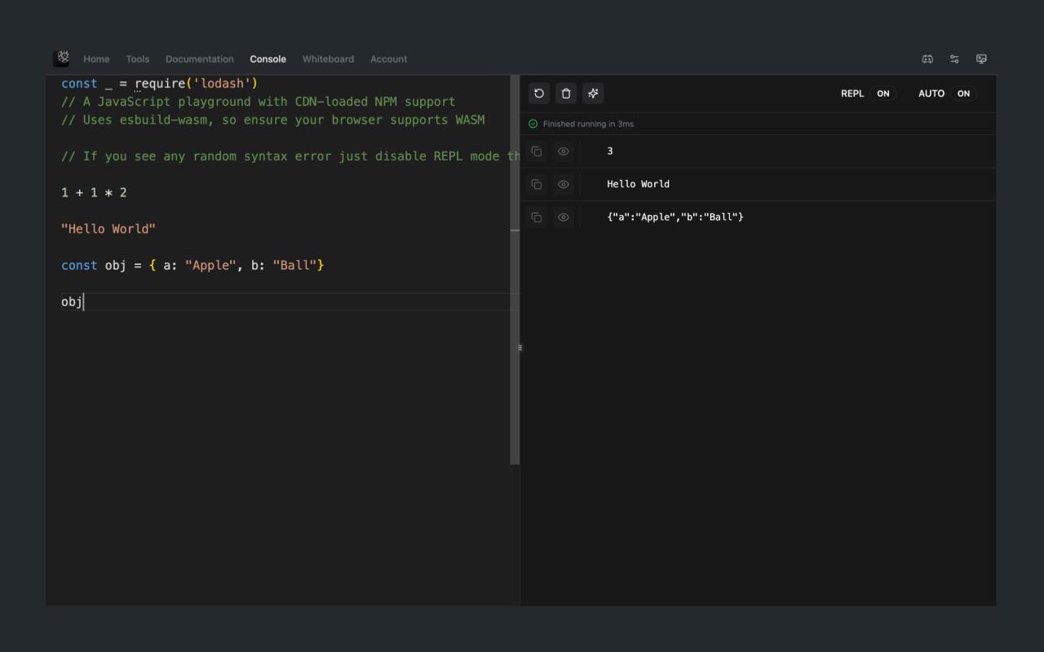Open the Home tab
The width and height of the screenshot is (1044, 652).
click(96, 59)
